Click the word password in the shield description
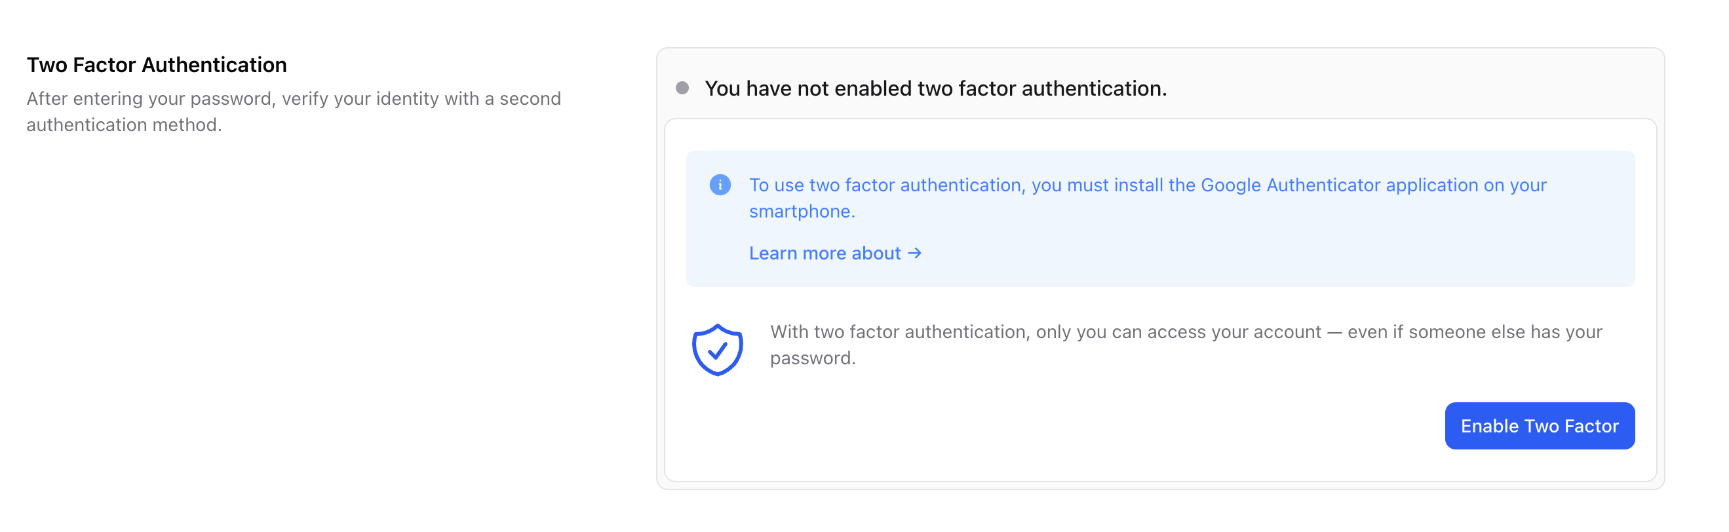 (x=812, y=358)
